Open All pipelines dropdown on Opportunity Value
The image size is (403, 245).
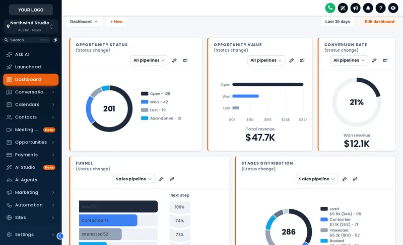(x=266, y=60)
